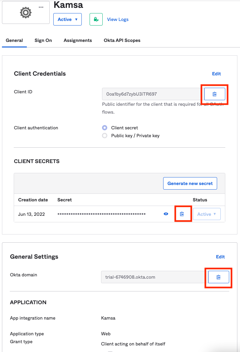Click the gear app logo image

coord(26,12)
